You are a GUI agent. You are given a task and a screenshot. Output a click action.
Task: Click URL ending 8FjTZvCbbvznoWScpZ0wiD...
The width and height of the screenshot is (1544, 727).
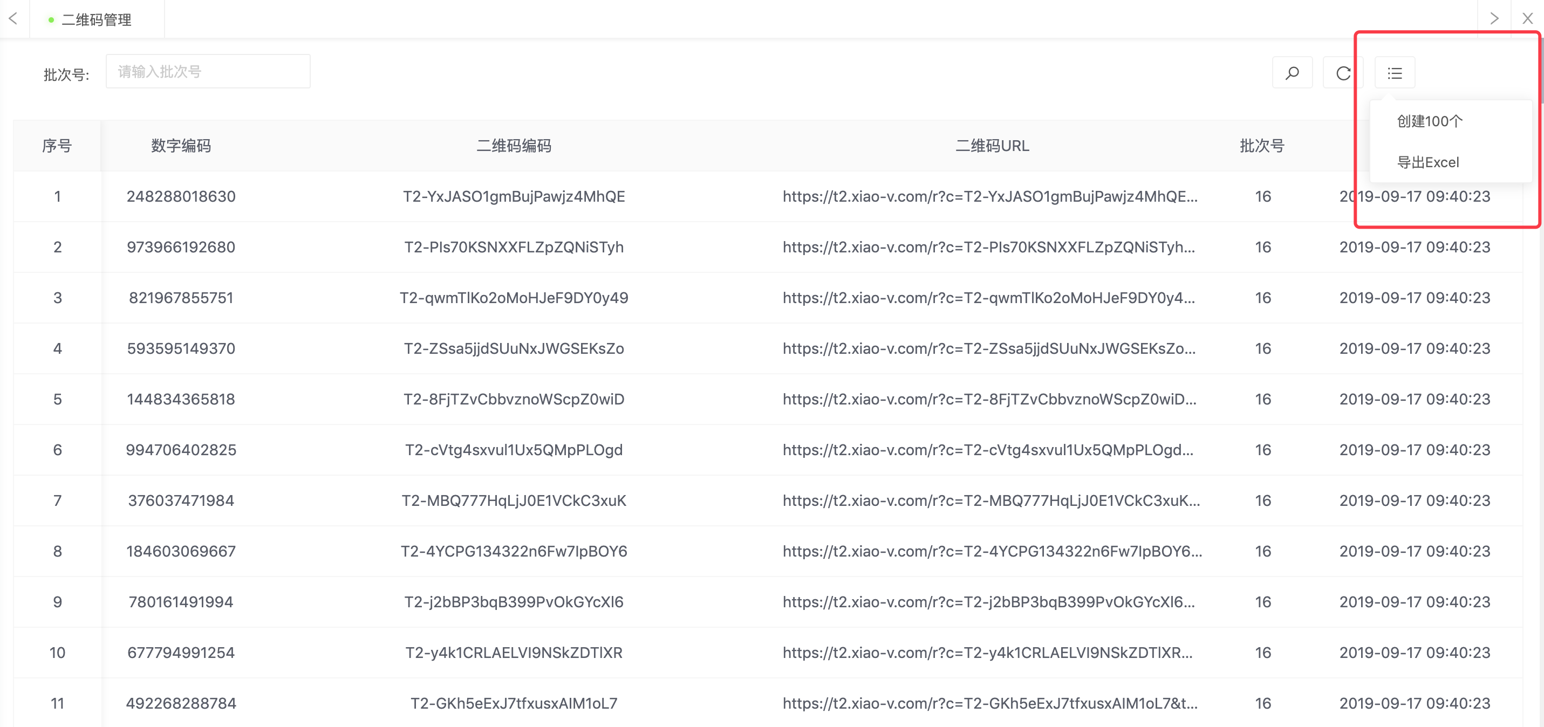pyautogui.click(x=989, y=399)
